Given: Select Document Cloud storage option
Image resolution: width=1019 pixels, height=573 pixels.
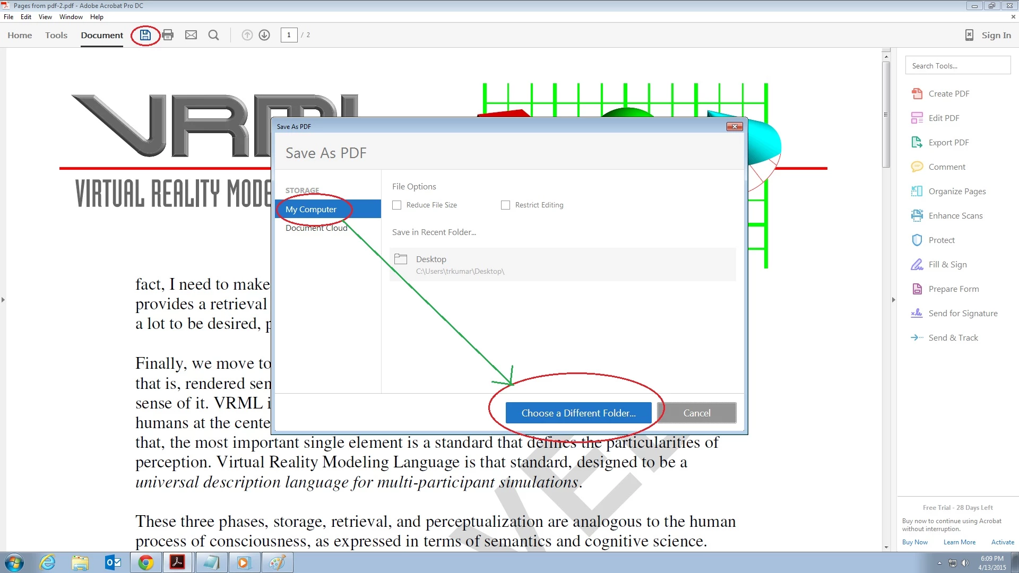Looking at the screenshot, I should pos(316,228).
